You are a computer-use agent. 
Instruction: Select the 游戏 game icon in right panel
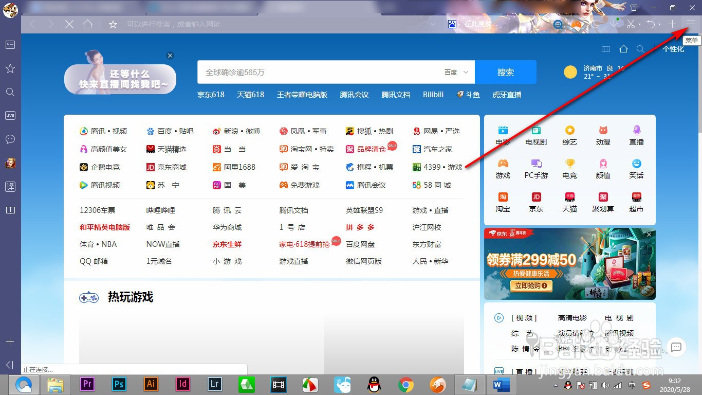point(503,168)
